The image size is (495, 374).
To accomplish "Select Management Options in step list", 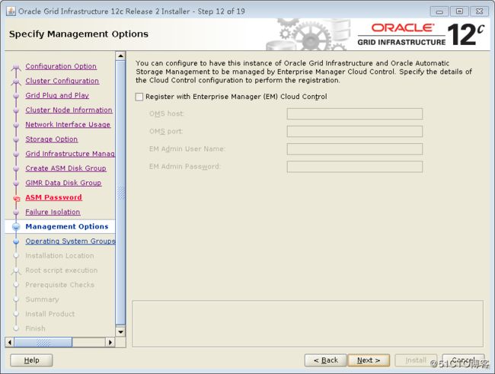I will coord(67,226).
